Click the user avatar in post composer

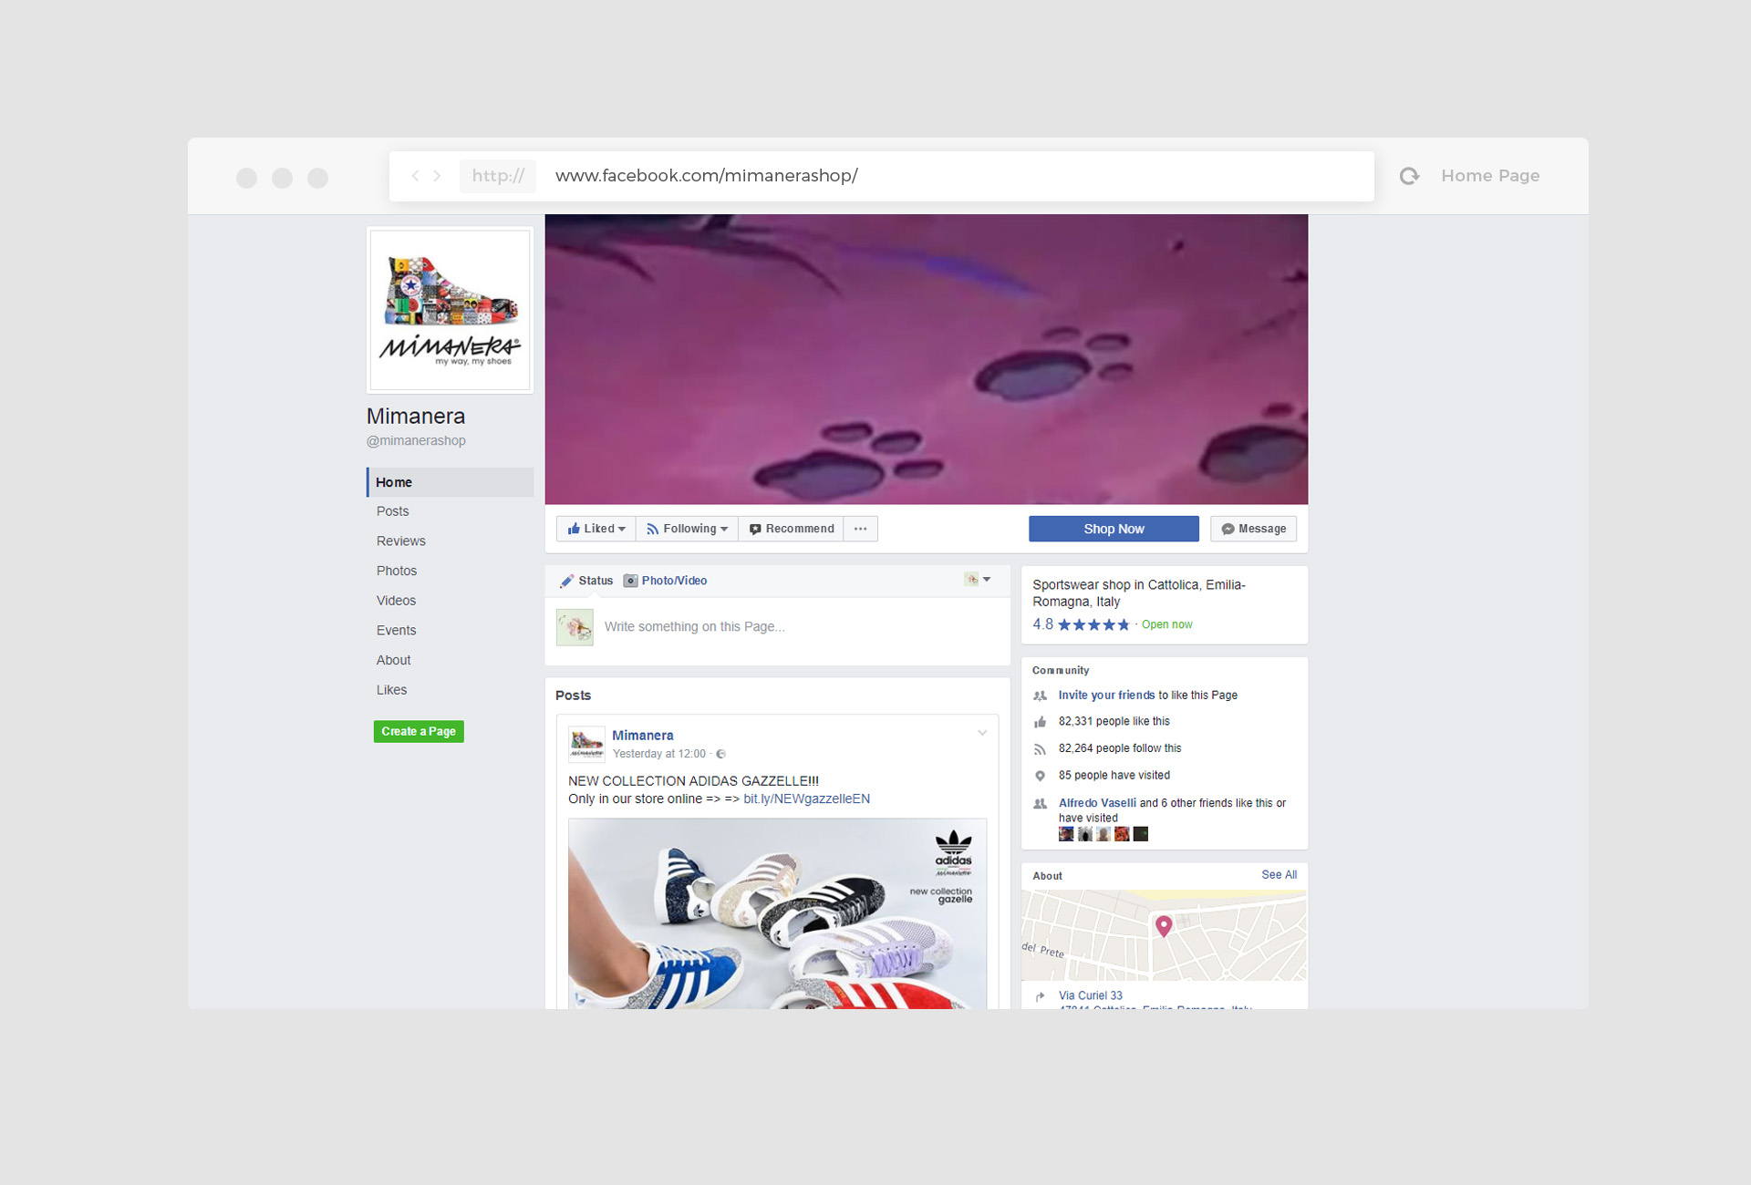pyautogui.click(x=575, y=627)
